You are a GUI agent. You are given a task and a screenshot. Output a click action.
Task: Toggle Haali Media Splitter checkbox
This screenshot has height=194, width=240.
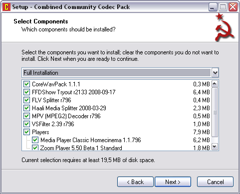(26, 108)
